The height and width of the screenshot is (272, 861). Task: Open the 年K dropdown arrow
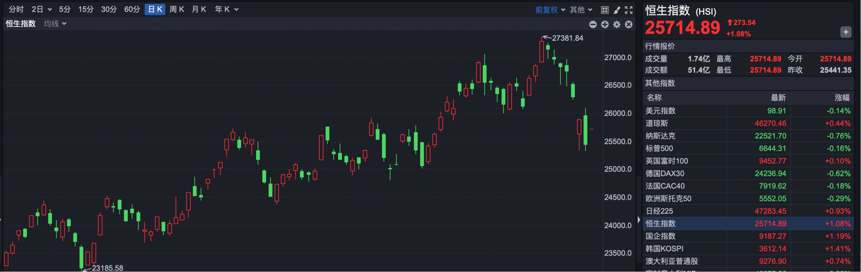click(236, 9)
